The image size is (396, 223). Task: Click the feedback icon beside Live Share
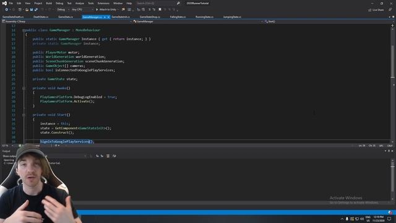coord(390,10)
